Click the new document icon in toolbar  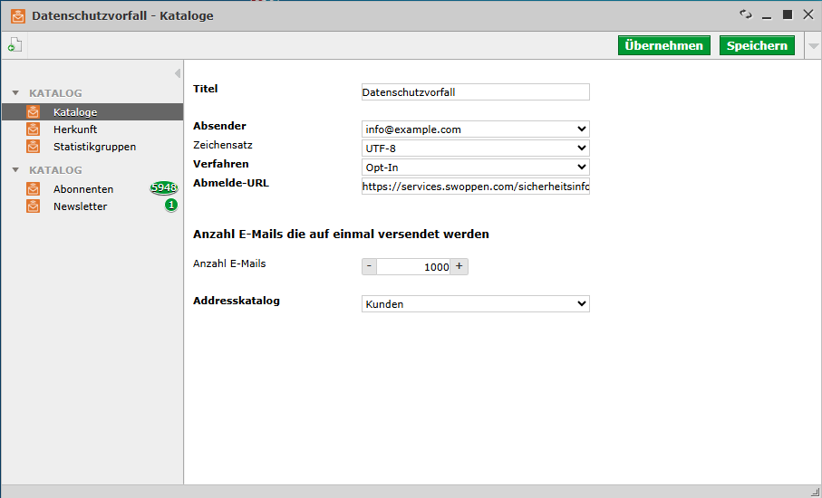coord(15,45)
